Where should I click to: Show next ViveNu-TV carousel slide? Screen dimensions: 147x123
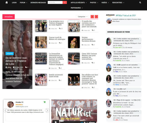tap(47, 111)
